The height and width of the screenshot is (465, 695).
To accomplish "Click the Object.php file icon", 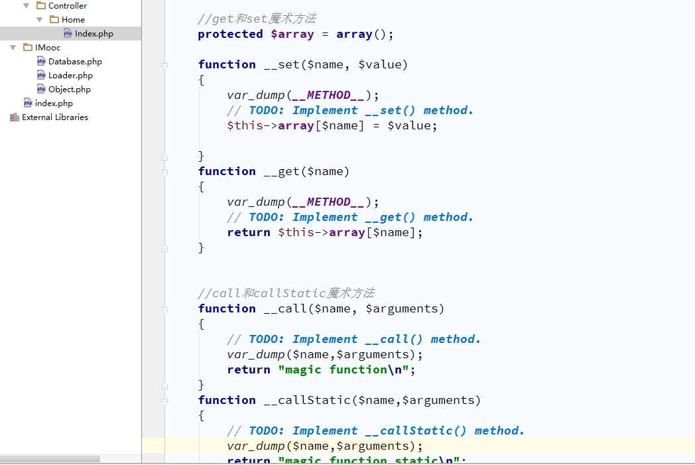I will [x=41, y=89].
